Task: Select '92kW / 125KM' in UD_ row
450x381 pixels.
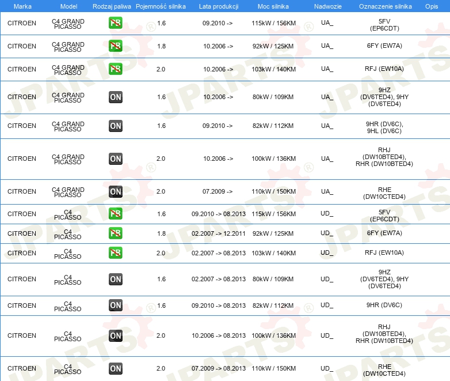Action: (x=273, y=233)
